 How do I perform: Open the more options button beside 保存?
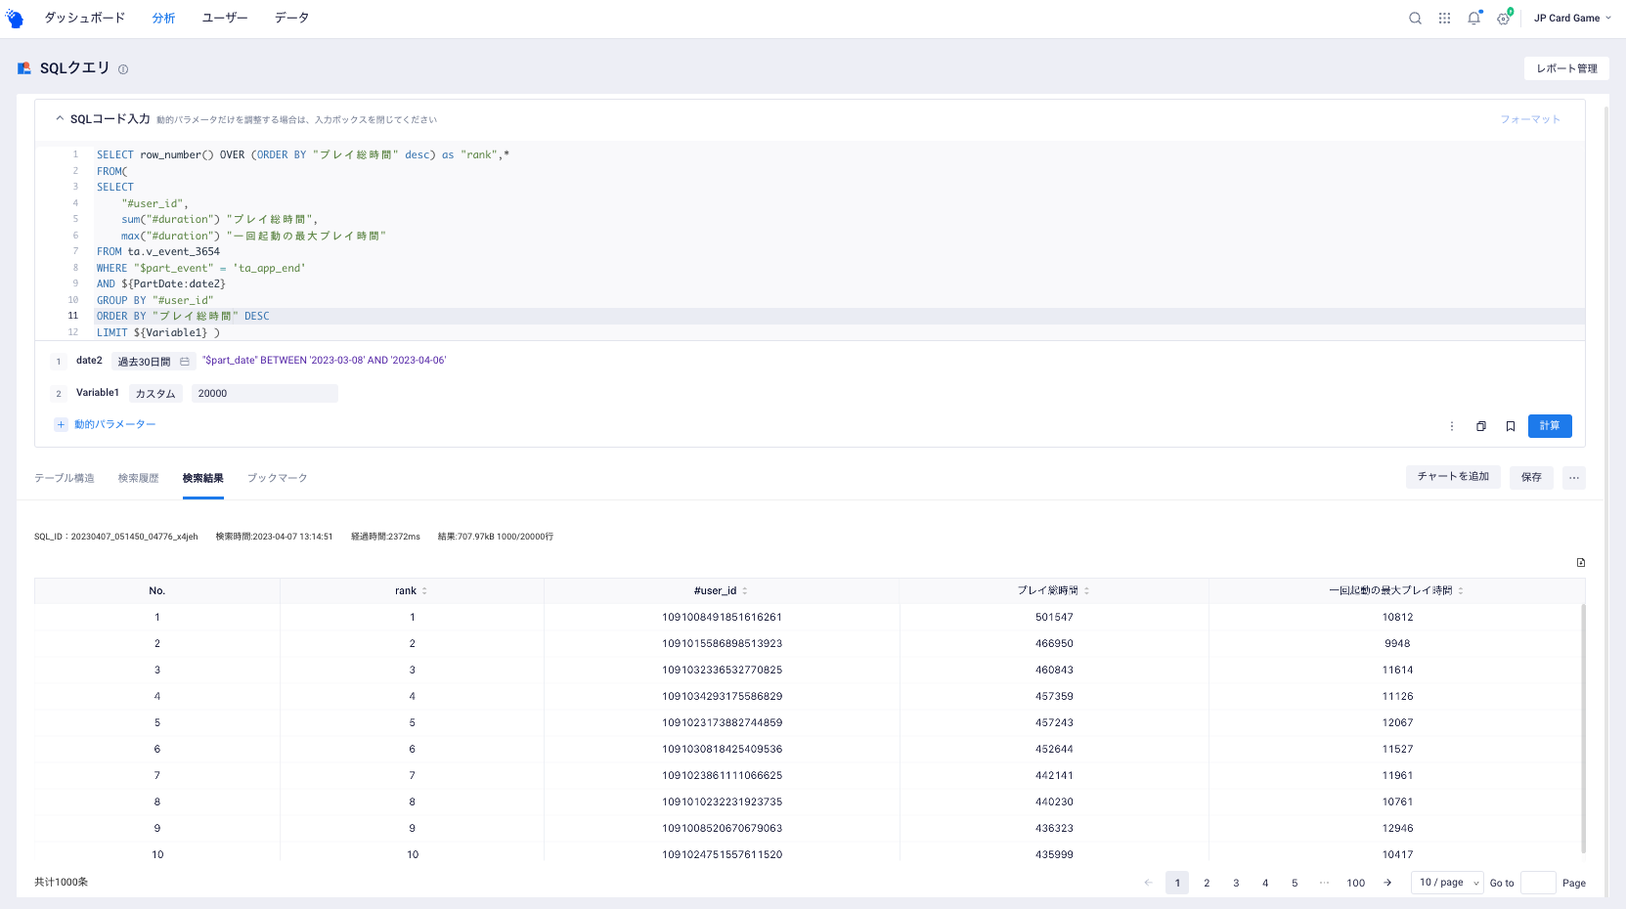pos(1574,477)
